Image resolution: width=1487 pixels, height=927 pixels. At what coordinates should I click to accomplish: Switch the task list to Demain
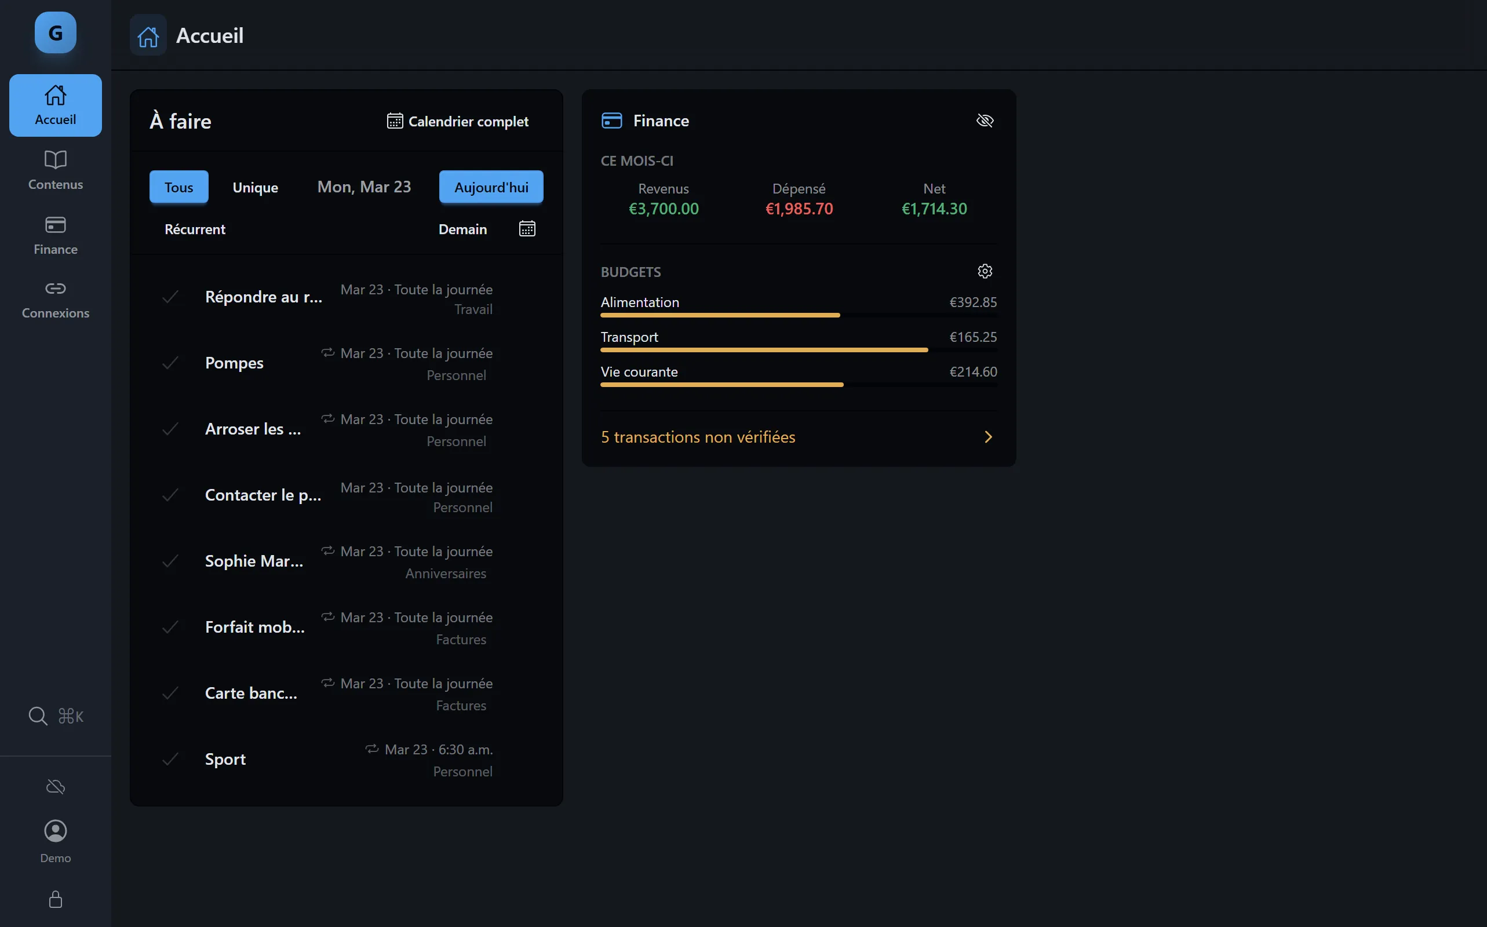pos(462,229)
